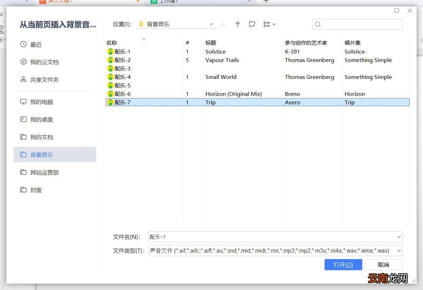Sort by the 名称 column header
The image size is (423, 290).
coord(112,42)
